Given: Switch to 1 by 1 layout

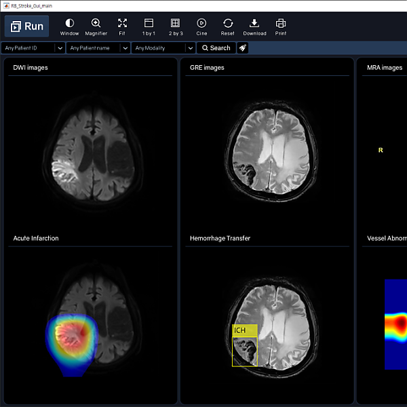Looking at the screenshot, I should pos(148,26).
